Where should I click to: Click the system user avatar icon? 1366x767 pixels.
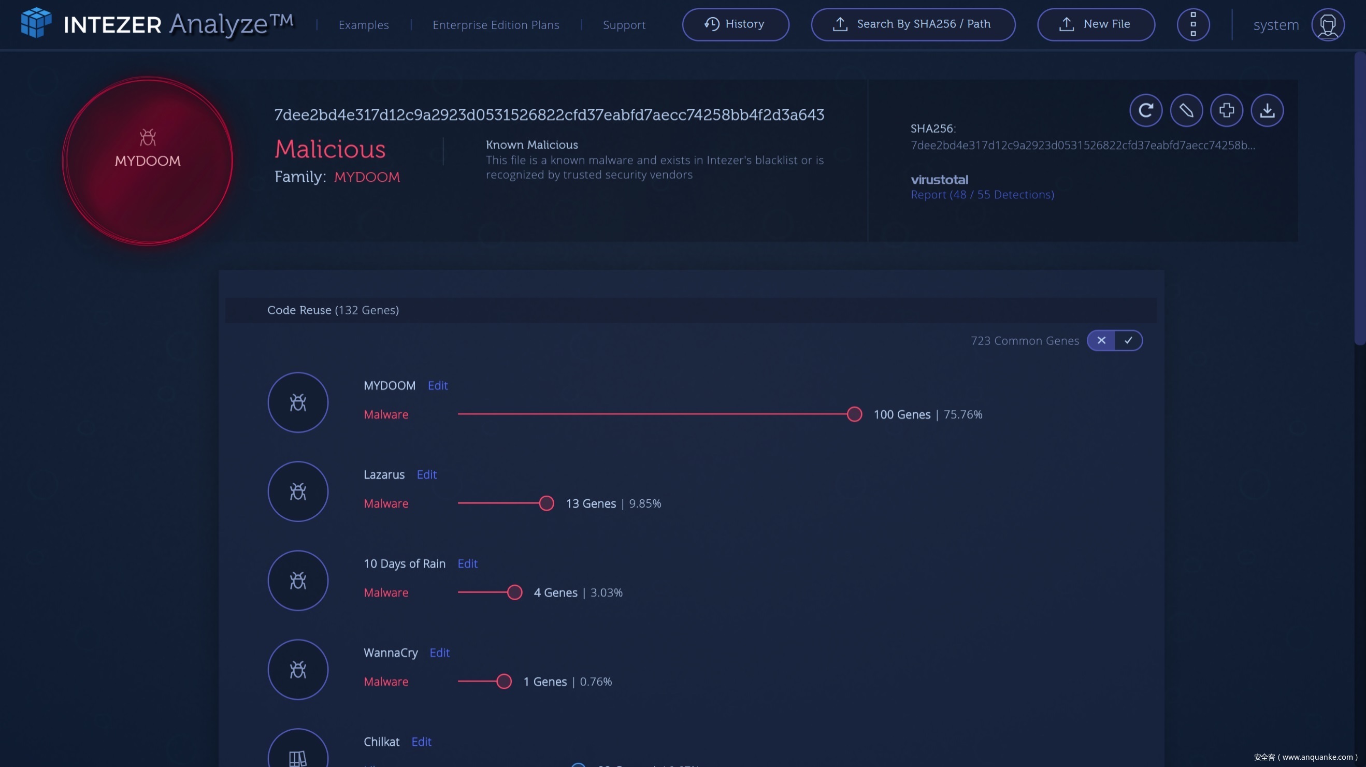point(1328,24)
